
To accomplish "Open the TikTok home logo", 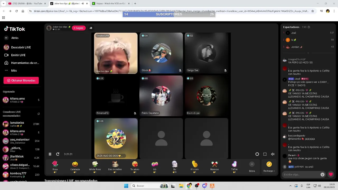I will pyautogui.click(x=15, y=29).
